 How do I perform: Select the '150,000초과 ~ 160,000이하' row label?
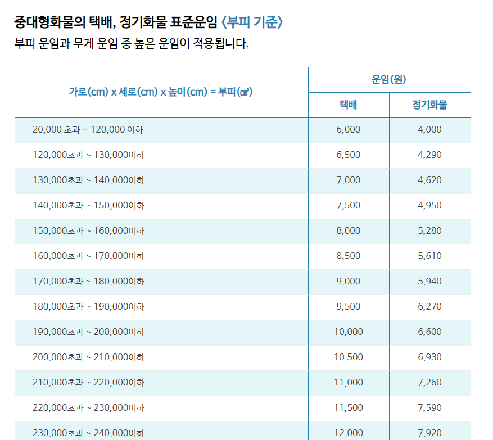click(88, 231)
